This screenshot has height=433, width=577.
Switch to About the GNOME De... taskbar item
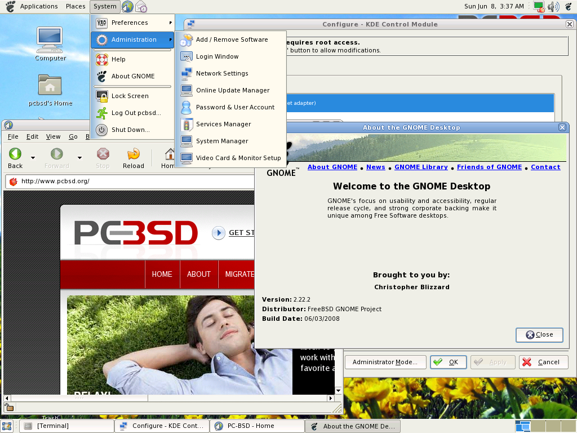(353, 426)
